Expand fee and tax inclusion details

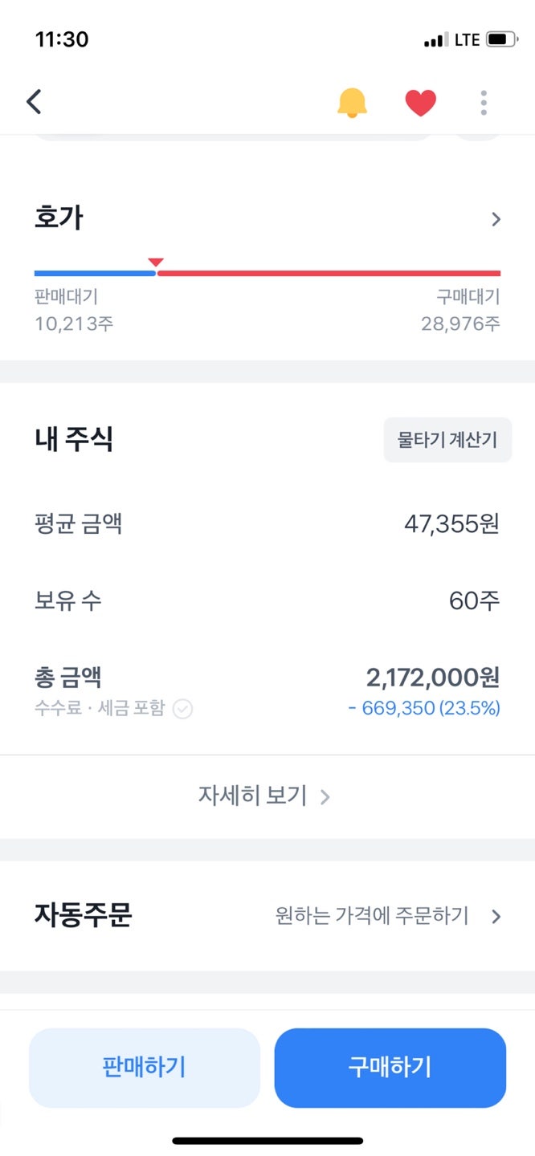[182, 710]
